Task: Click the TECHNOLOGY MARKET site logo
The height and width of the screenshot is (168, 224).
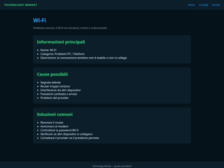Action: [x=21, y=5]
